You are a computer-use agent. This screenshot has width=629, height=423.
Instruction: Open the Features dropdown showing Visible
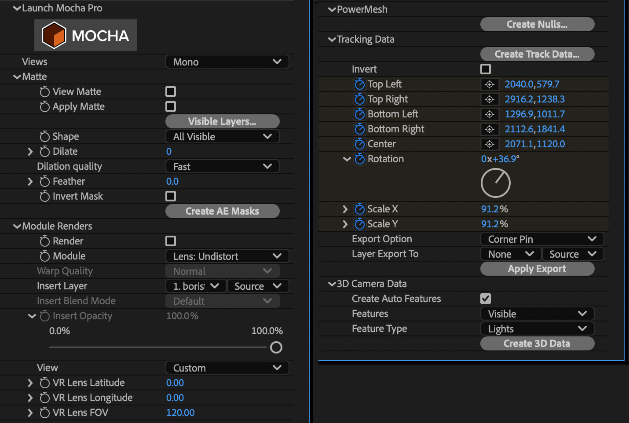click(538, 314)
